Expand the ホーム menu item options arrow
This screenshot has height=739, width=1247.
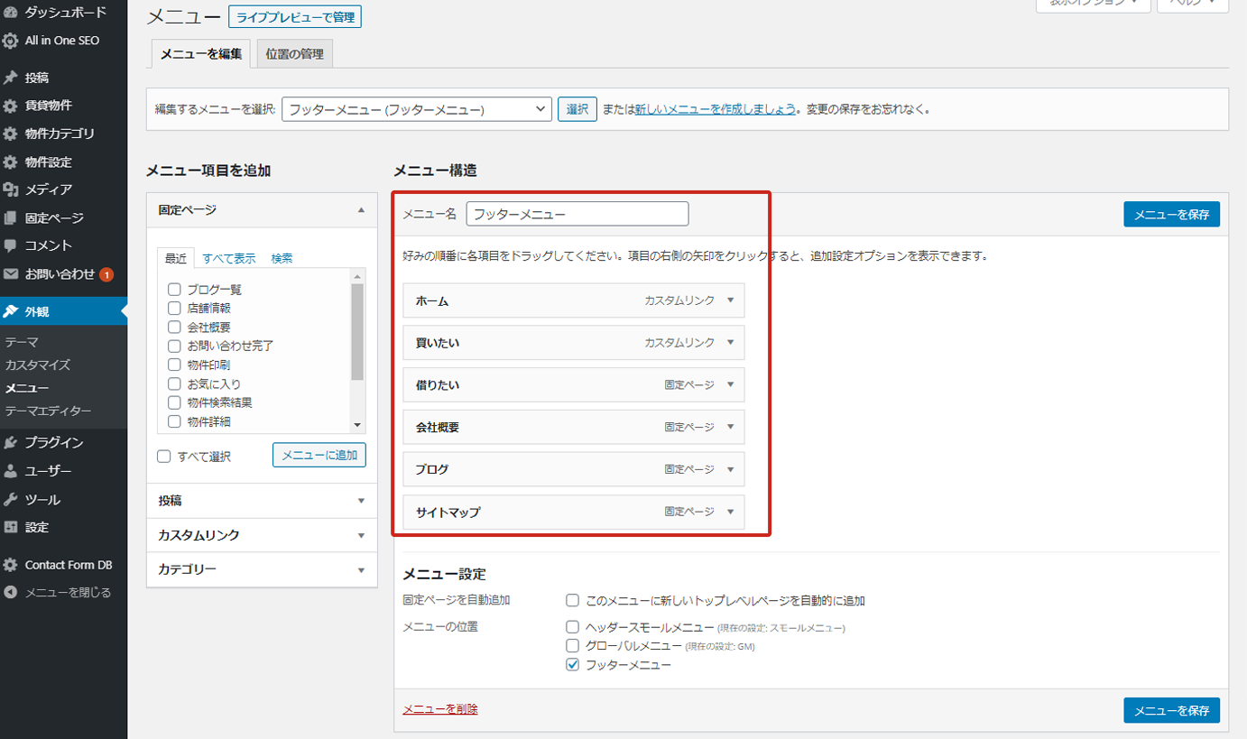(x=731, y=300)
